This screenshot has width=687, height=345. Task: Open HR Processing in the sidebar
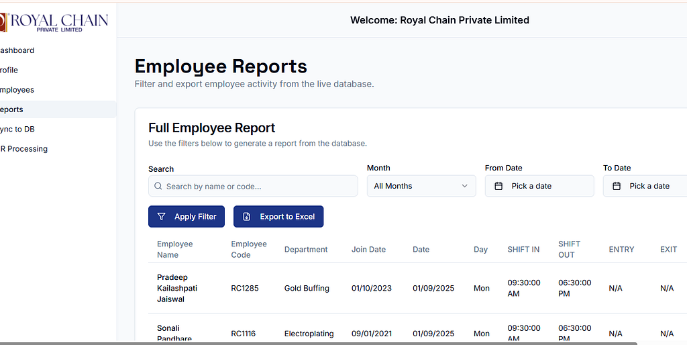[58, 149]
